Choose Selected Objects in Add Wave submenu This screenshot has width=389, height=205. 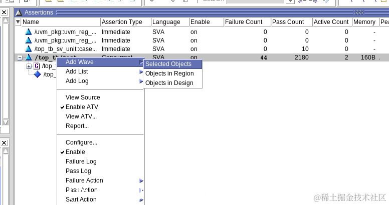172,64
